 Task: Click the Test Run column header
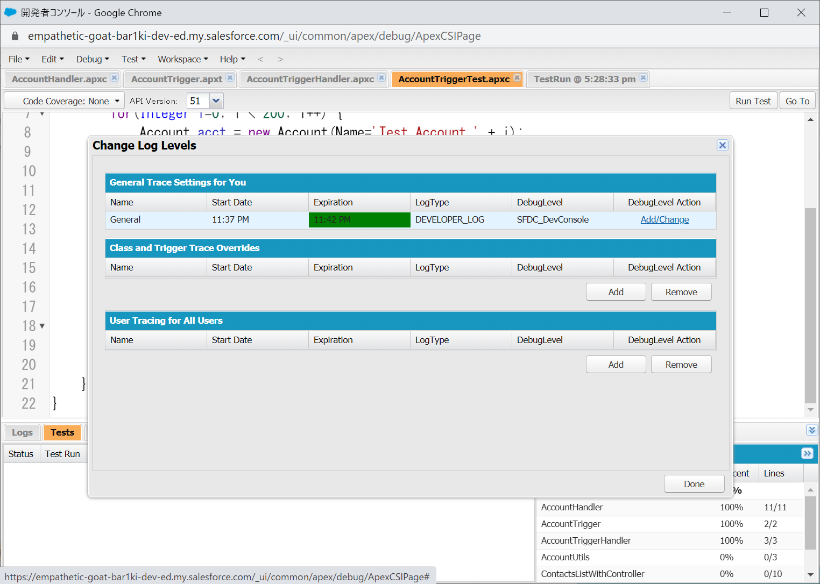click(x=62, y=454)
